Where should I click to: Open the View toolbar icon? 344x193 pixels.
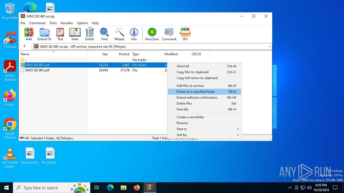click(x=75, y=34)
